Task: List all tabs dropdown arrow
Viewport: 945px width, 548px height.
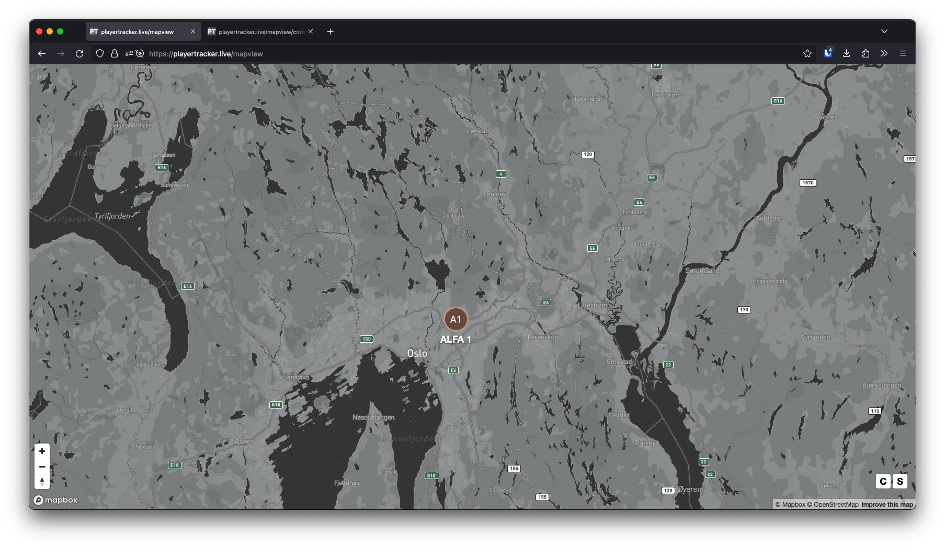Action: (884, 31)
